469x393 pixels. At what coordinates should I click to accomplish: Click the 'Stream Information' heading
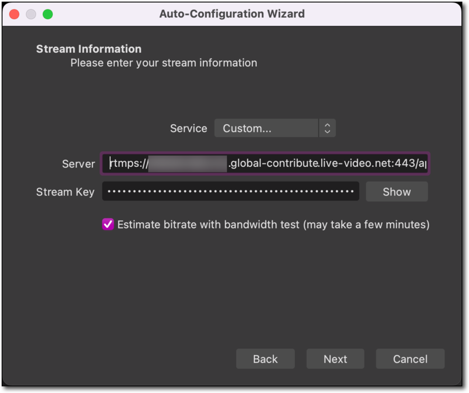[89, 49]
